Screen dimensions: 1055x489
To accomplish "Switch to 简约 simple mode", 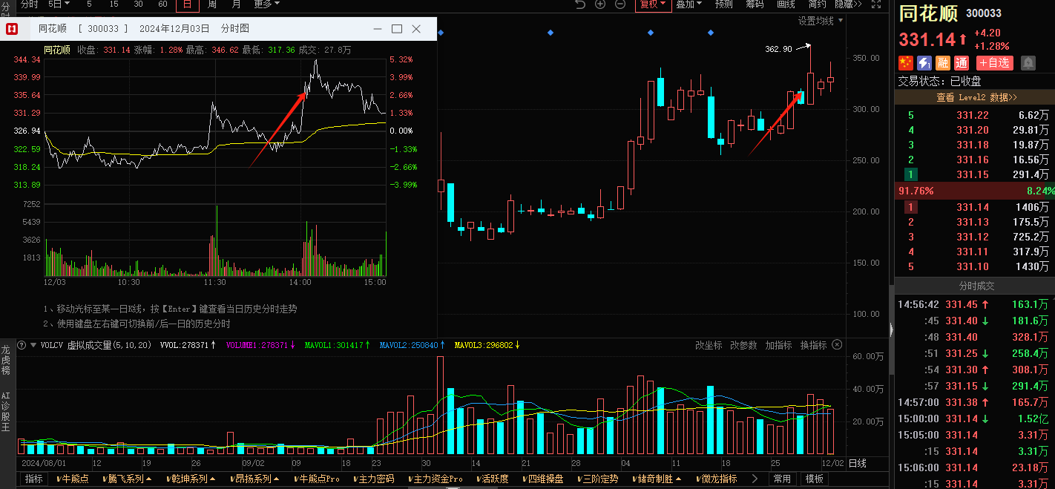I will (817, 4).
